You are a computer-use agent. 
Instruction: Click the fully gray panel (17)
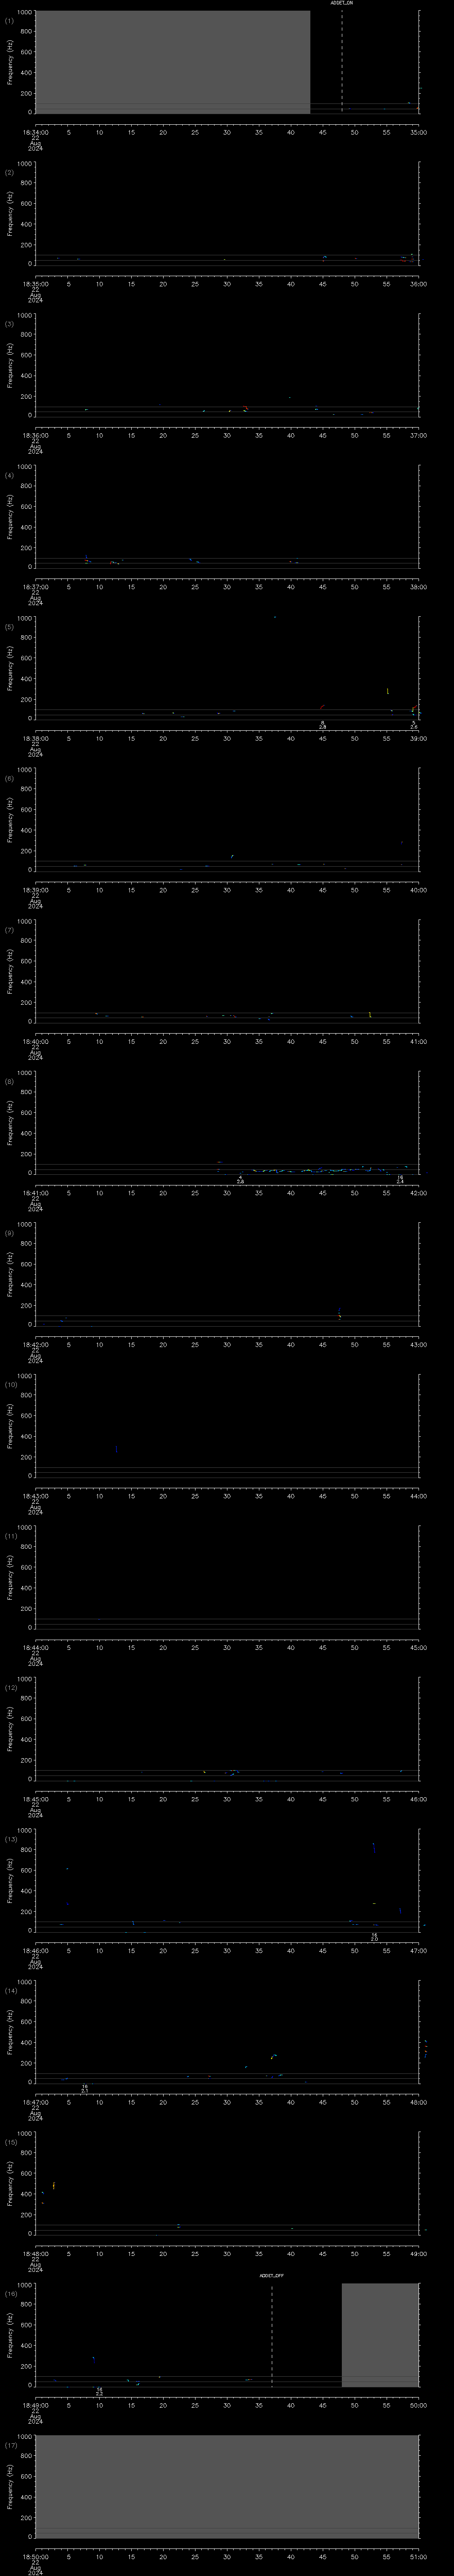(x=227, y=2486)
